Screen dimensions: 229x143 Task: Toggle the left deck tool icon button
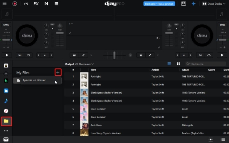pyautogui.click(x=83, y=55)
